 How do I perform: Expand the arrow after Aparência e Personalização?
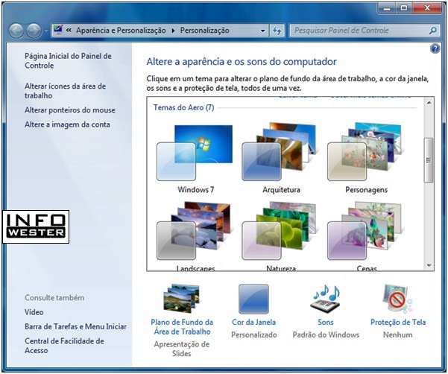173,31
